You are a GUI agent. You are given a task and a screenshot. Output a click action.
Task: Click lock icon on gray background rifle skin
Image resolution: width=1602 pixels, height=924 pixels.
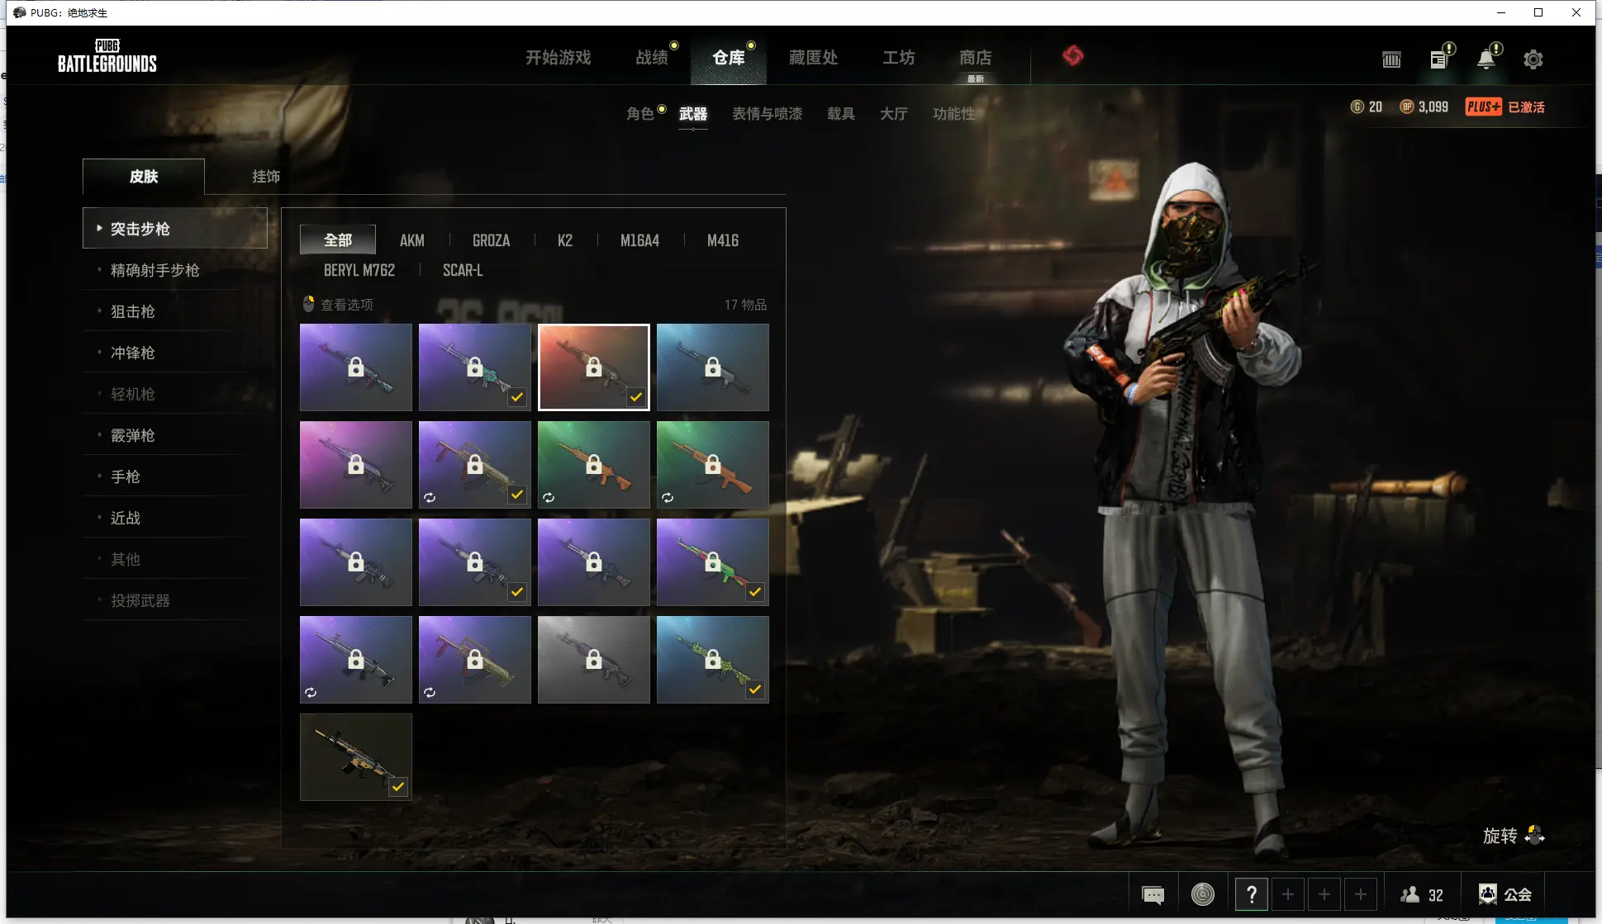[x=594, y=659]
